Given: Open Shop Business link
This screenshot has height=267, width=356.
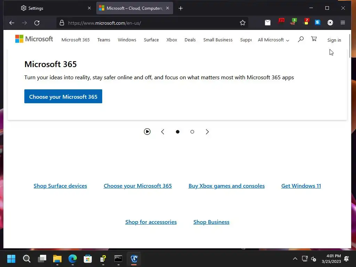Looking at the screenshot, I should coord(211,222).
